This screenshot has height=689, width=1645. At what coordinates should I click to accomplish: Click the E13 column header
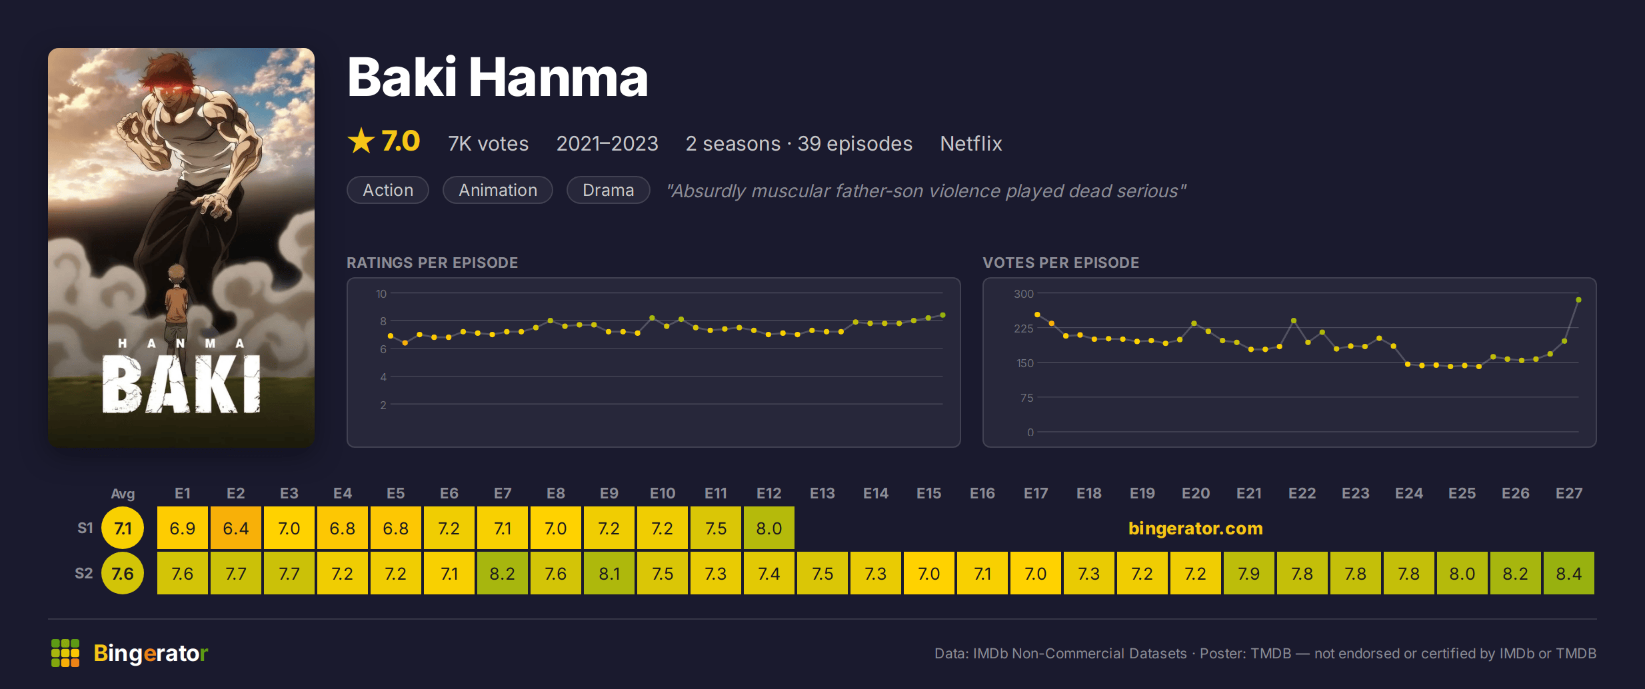coord(823,493)
